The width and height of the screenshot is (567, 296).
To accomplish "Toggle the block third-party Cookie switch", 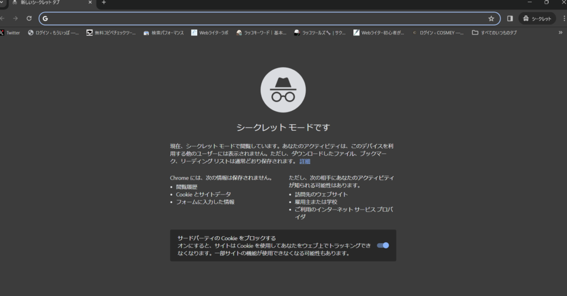I will [x=383, y=245].
